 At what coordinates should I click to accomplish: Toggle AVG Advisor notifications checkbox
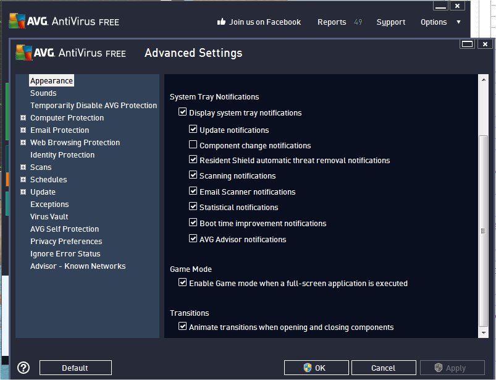(193, 239)
